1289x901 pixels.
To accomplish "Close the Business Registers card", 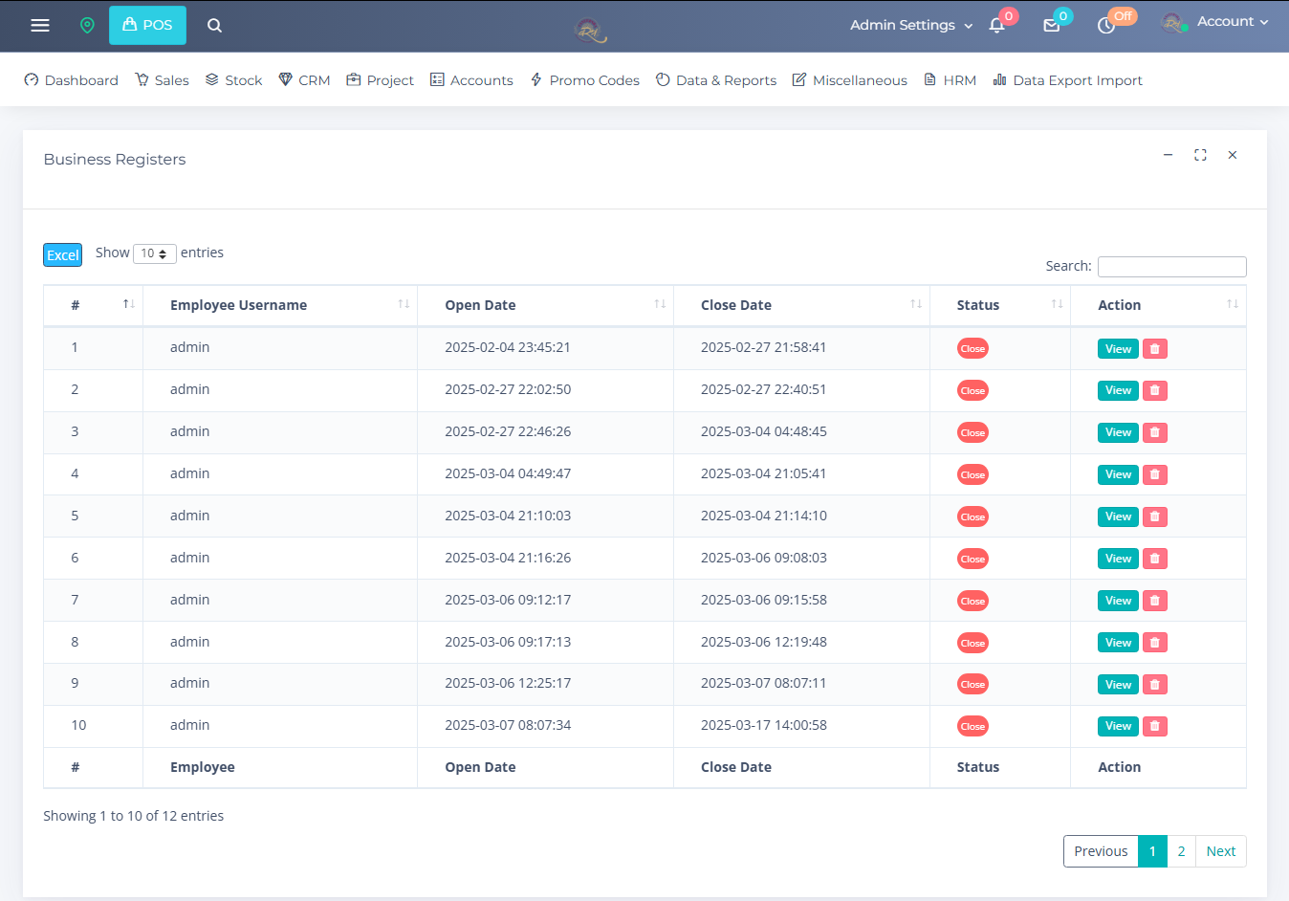I will [1233, 155].
